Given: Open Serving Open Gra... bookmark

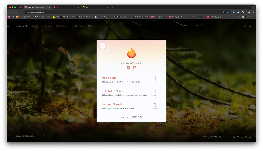Looking at the screenshot, I should coord(24,17).
